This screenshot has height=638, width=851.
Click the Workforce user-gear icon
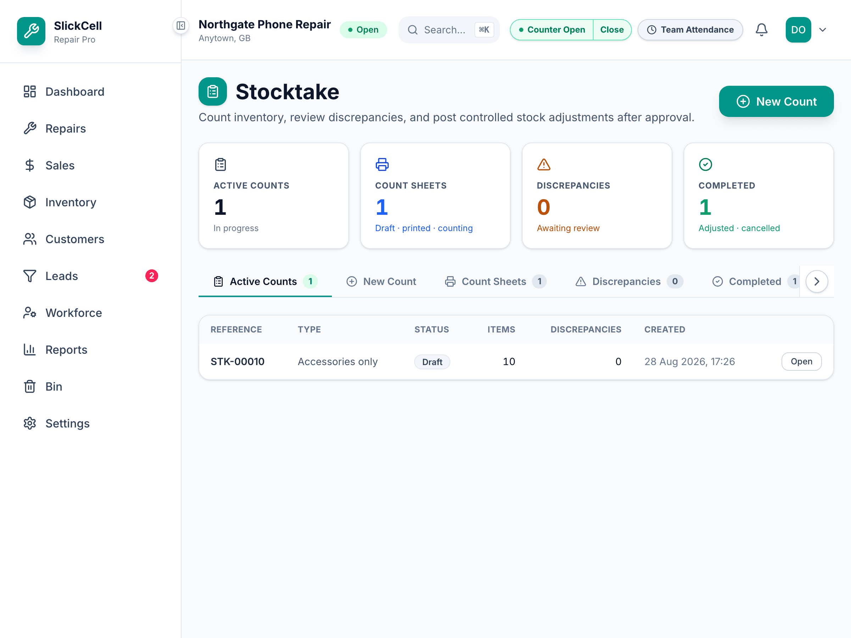30,313
